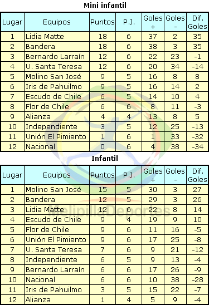The height and width of the screenshot is (305, 209).
Task: Click Alianza in Infantil table
Action: (x=38, y=300)
